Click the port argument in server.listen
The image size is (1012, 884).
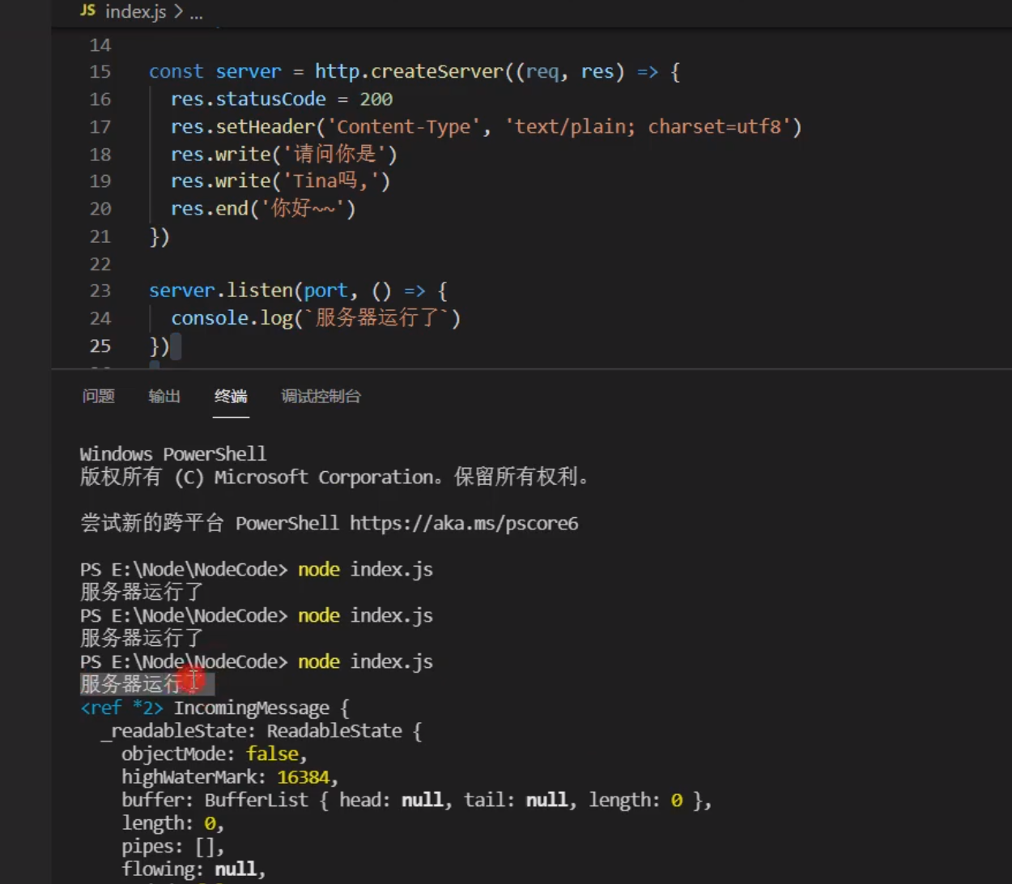click(325, 291)
